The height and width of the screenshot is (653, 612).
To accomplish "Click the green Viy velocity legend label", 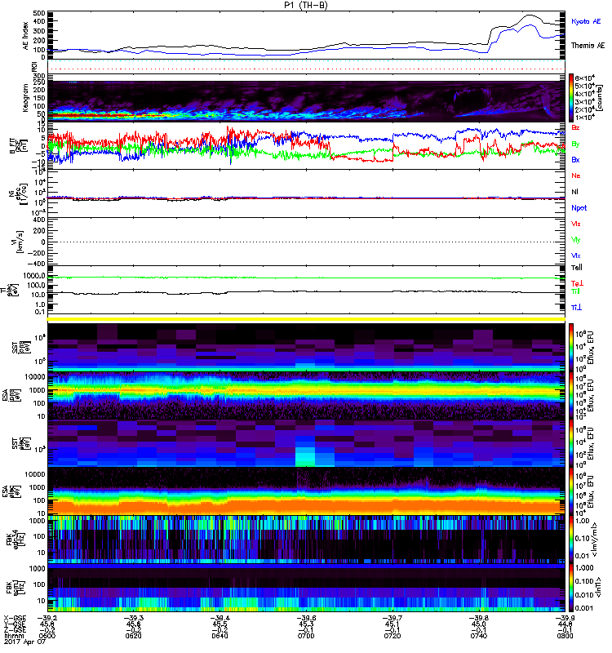I will 576,240.
